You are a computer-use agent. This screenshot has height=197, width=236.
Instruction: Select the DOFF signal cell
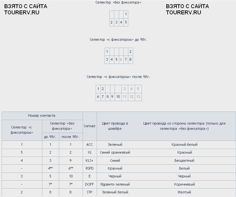click(90, 184)
